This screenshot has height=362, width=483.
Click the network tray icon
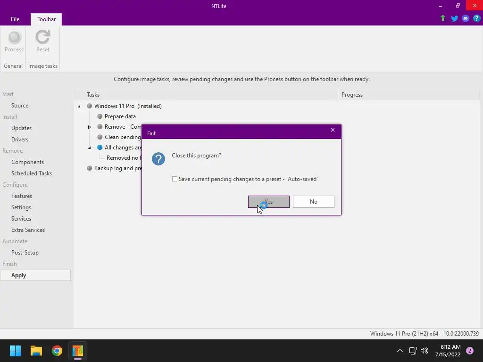pos(413,351)
